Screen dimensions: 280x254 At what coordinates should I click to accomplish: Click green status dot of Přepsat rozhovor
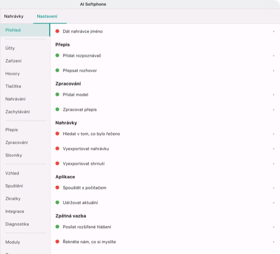57,70
